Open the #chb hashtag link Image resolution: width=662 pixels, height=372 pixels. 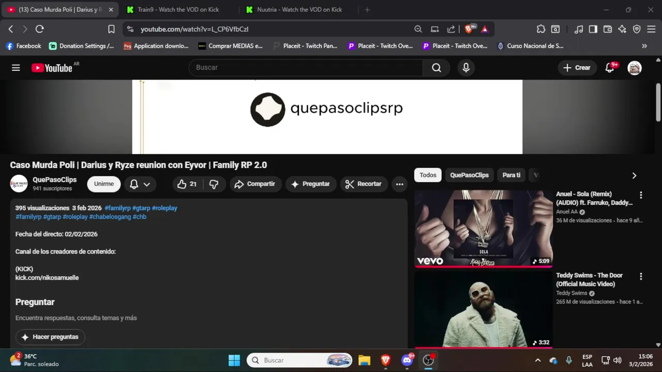tap(140, 217)
